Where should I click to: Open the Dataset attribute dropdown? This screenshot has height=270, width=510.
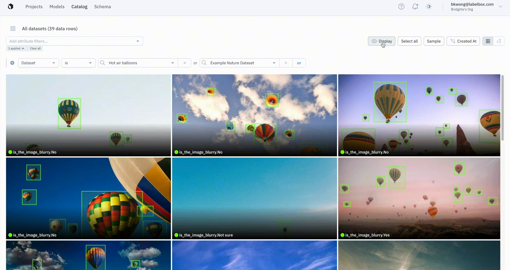click(x=39, y=63)
